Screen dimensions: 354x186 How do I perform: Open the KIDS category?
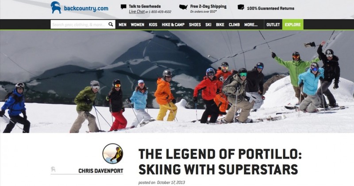pos(153,25)
